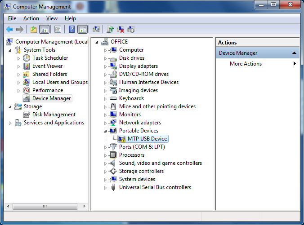
Task: Collapse the Portable Devices category
Action: [x=105, y=131]
